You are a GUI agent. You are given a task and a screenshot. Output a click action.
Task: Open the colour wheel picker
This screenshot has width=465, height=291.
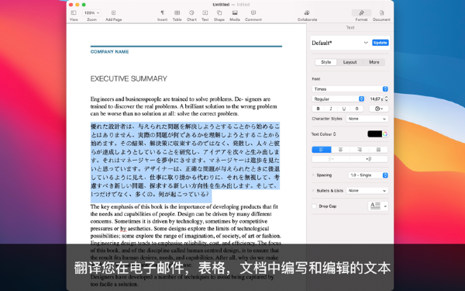point(385,134)
